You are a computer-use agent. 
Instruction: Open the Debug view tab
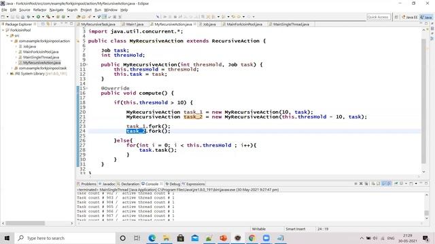coord(173,184)
